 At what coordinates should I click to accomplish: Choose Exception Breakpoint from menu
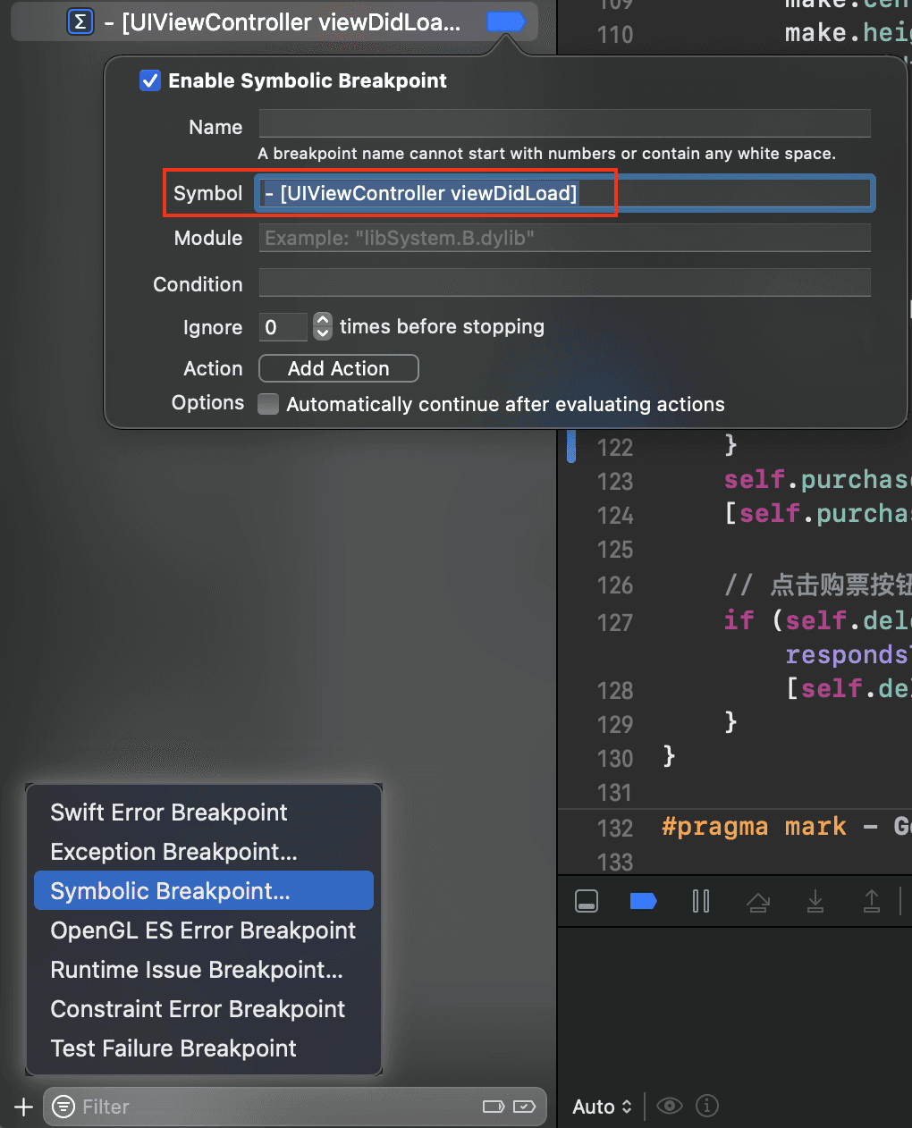[x=204, y=852]
